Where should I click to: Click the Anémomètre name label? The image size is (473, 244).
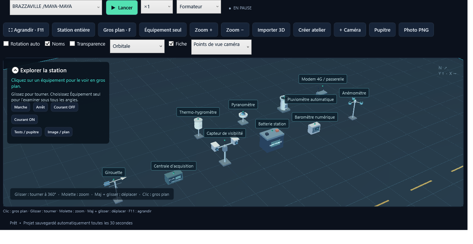[x=354, y=93]
